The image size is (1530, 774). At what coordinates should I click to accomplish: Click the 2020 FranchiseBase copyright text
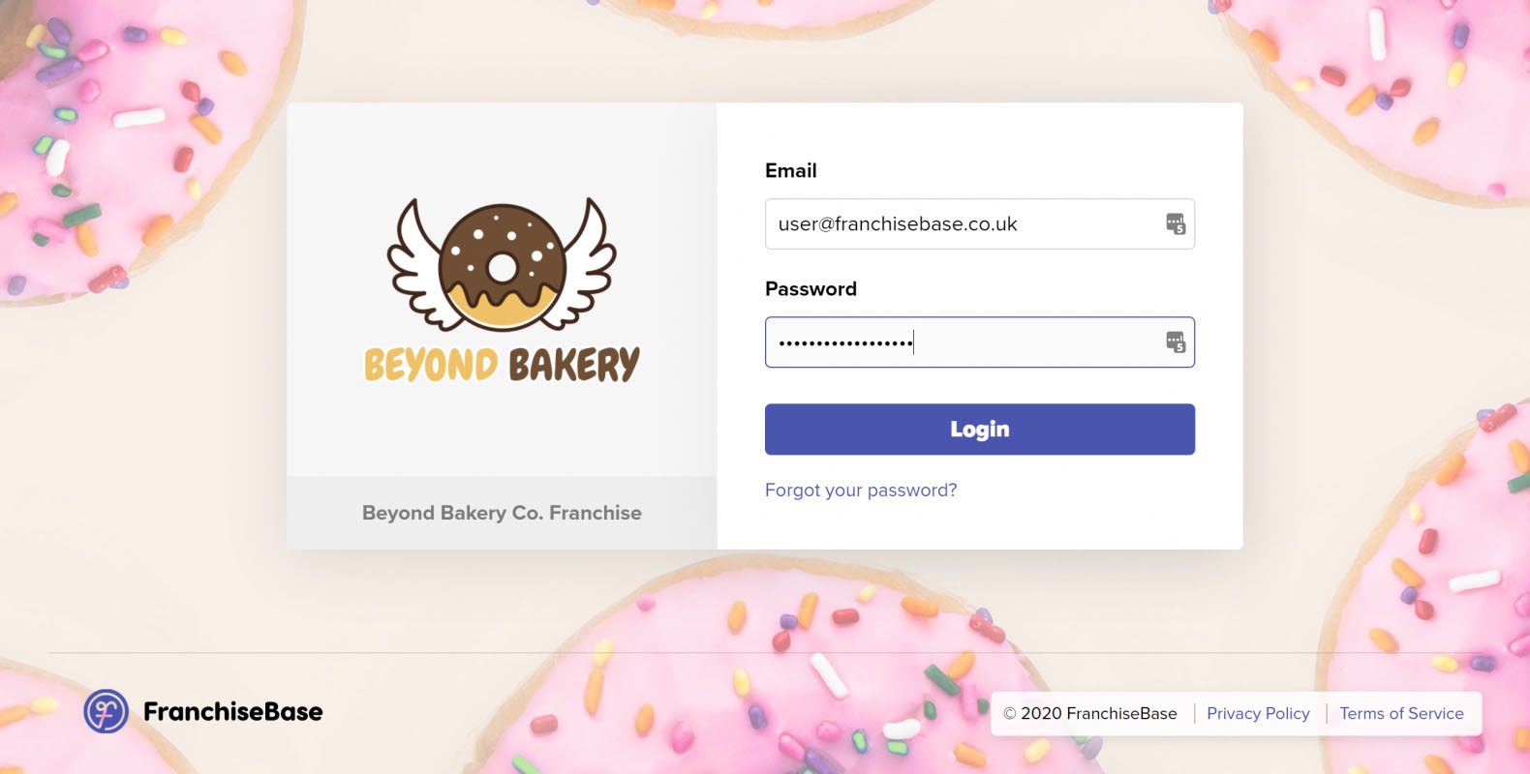pos(1090,714)
